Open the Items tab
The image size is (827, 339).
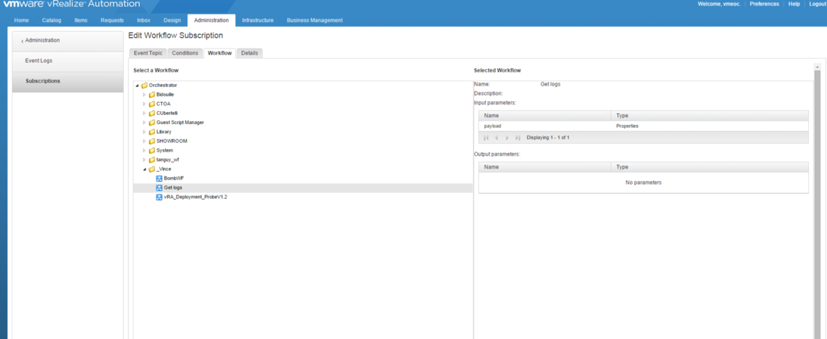tap(81, 20)
